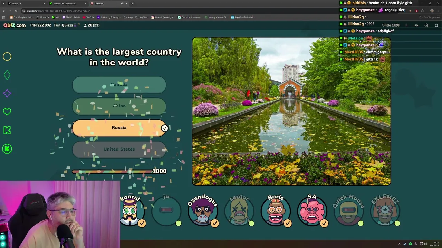Click the ju player avatar
Screen dimensions: 442x248
pyautogui.click(x=166, y=211)
